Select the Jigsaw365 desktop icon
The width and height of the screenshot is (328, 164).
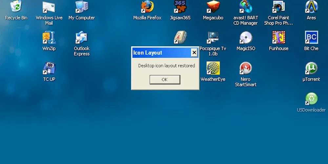click(180, 7)
